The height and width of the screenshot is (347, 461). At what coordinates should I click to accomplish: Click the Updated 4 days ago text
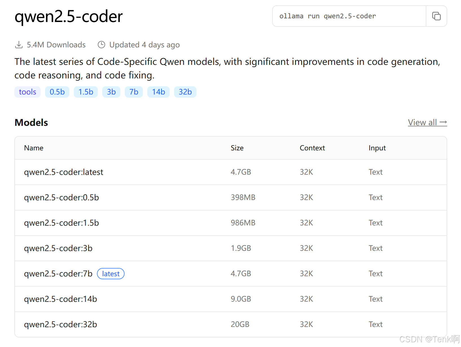145,45
